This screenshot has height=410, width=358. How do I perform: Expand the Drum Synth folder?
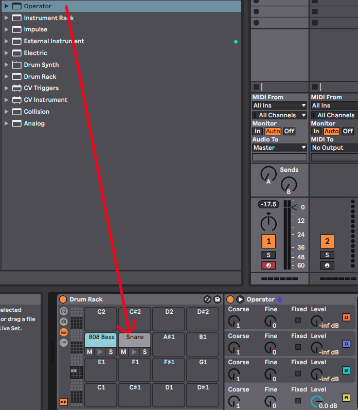coord(6,65)
